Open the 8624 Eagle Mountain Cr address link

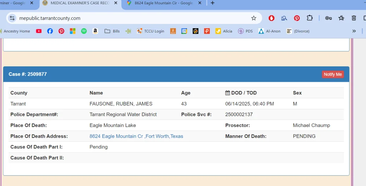click(x=136, y=136)
